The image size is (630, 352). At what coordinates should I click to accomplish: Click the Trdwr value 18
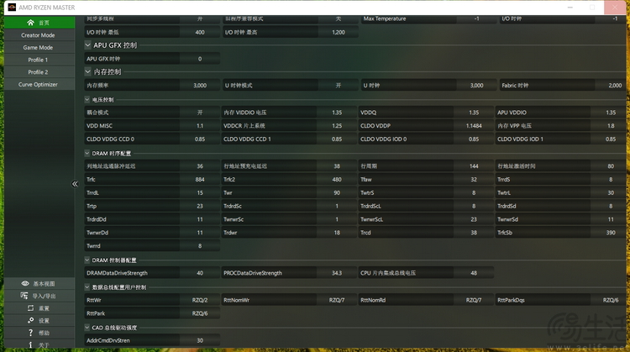337,233
